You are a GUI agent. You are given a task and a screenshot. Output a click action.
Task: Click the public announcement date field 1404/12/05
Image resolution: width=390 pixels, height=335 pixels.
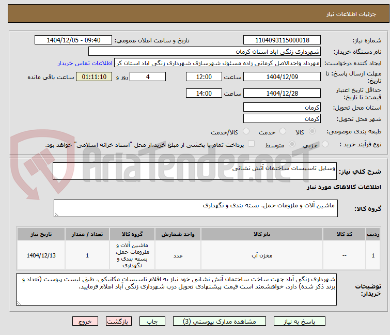[73, 40]
